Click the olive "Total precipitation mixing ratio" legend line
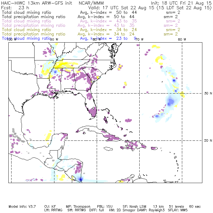The image size is (213, 213). [90, 34]
